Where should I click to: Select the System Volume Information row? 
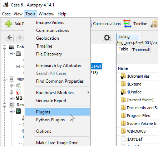point(137,123)
